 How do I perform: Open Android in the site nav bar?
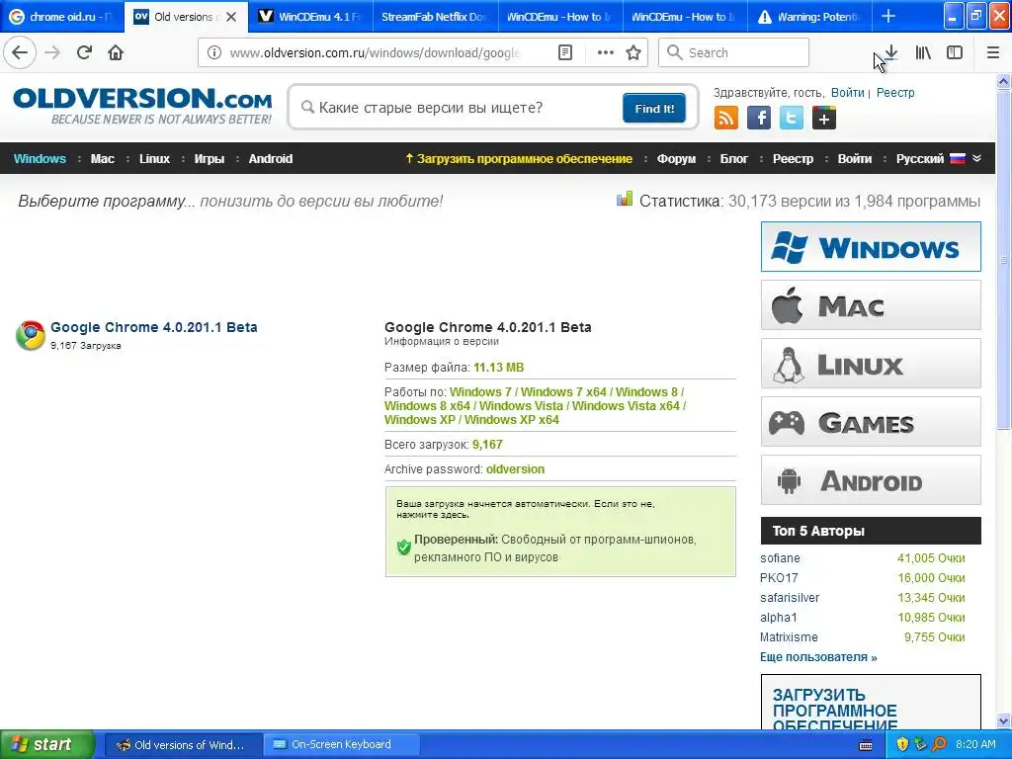pyautogui.click(x=271, y=159)
